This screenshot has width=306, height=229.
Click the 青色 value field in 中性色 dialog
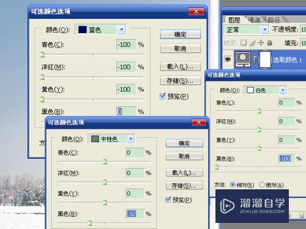pyautogui.click(x=135, y=153)
